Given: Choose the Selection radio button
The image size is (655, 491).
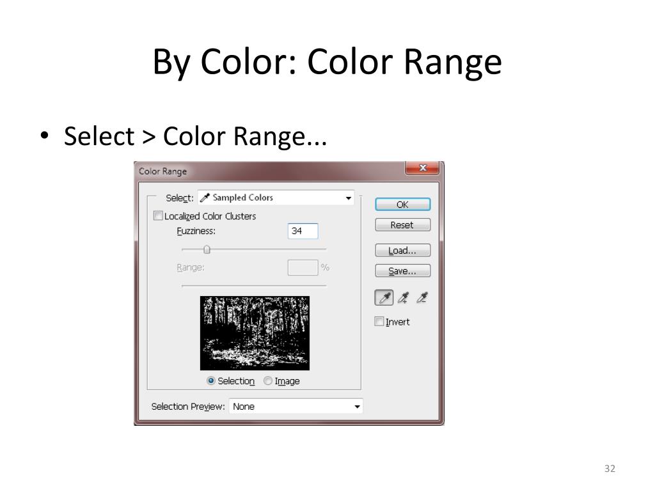Looking at the screenshot, I should coord(211,381).
